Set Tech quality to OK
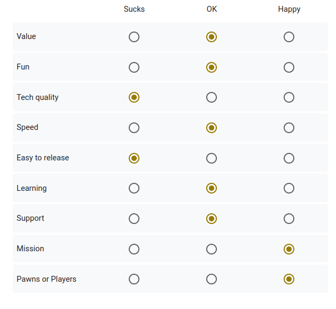The height and width of the screenshot is (309, 336). pos(212,97)
